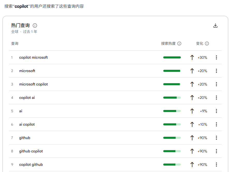Image resolution: width=233 pixels, height=172 pixels.
Task: Click up arrow in ai row
Action: pos(192,111)
